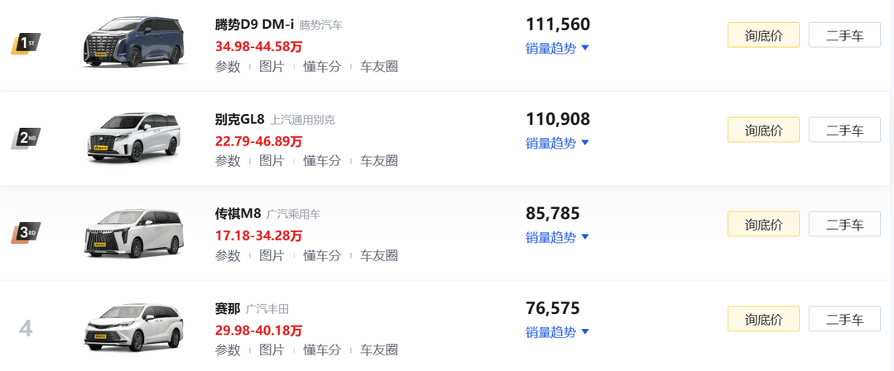This screenshot has width=894, height=371.
Task: Open the 传祺M8 car thumbnail
Action: pos(135,232)
